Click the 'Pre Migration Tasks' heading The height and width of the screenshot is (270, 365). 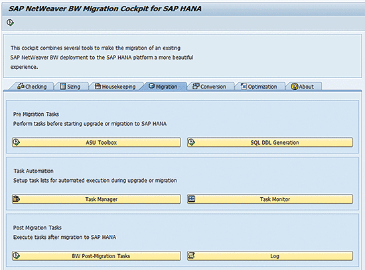tap(36, 114)
